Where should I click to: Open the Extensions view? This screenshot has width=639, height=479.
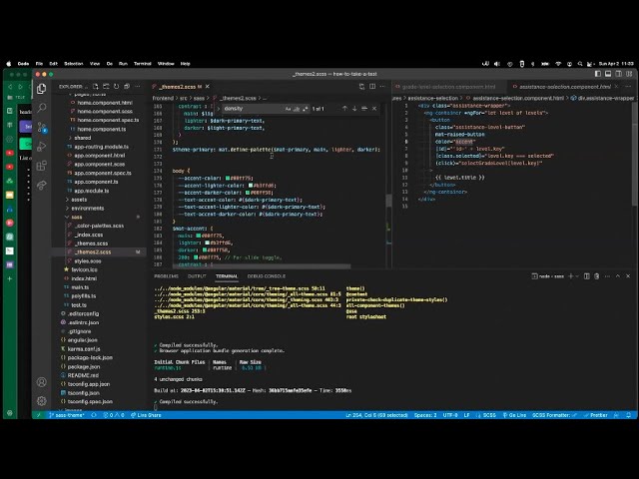(x=42, y=166)
